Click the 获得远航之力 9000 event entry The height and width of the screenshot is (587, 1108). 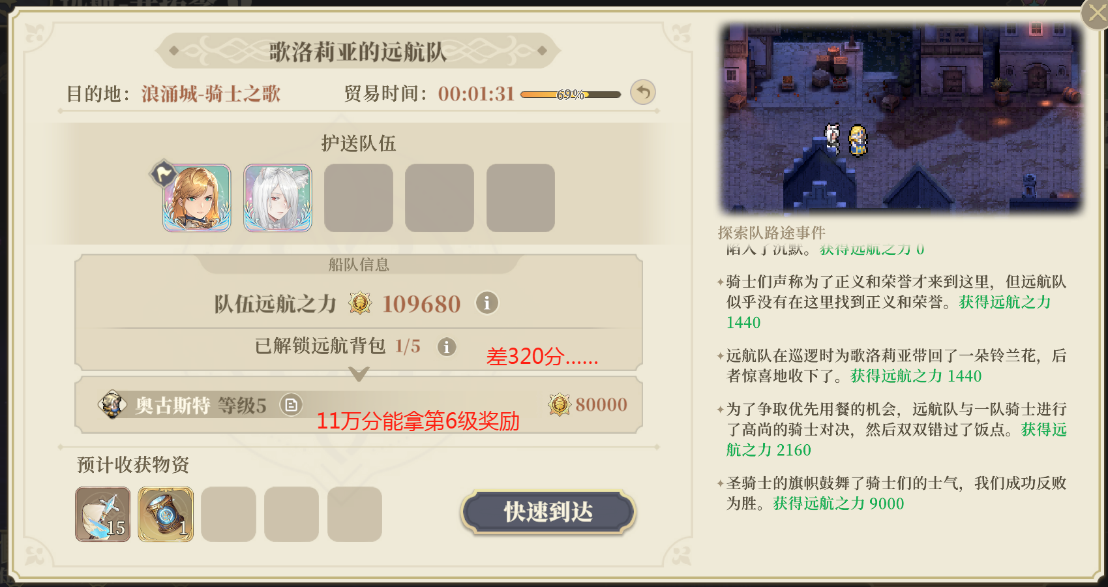pos(839,504)
